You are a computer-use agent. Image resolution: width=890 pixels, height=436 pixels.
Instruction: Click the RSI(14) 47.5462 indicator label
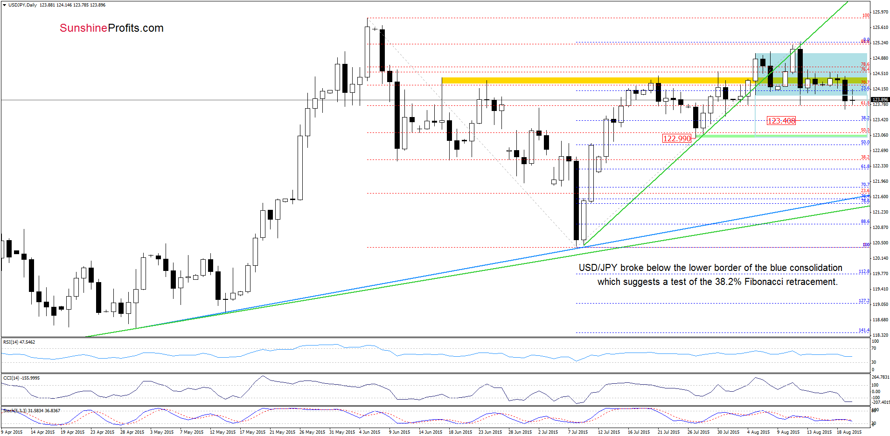19,342
